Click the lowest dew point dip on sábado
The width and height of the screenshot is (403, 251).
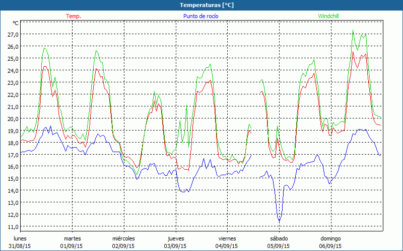(279, 221)
